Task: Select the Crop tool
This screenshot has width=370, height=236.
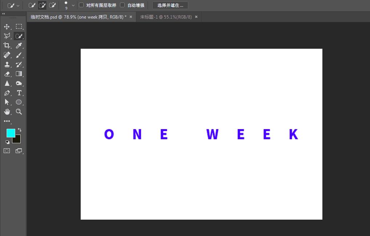Action: point(7,45)
